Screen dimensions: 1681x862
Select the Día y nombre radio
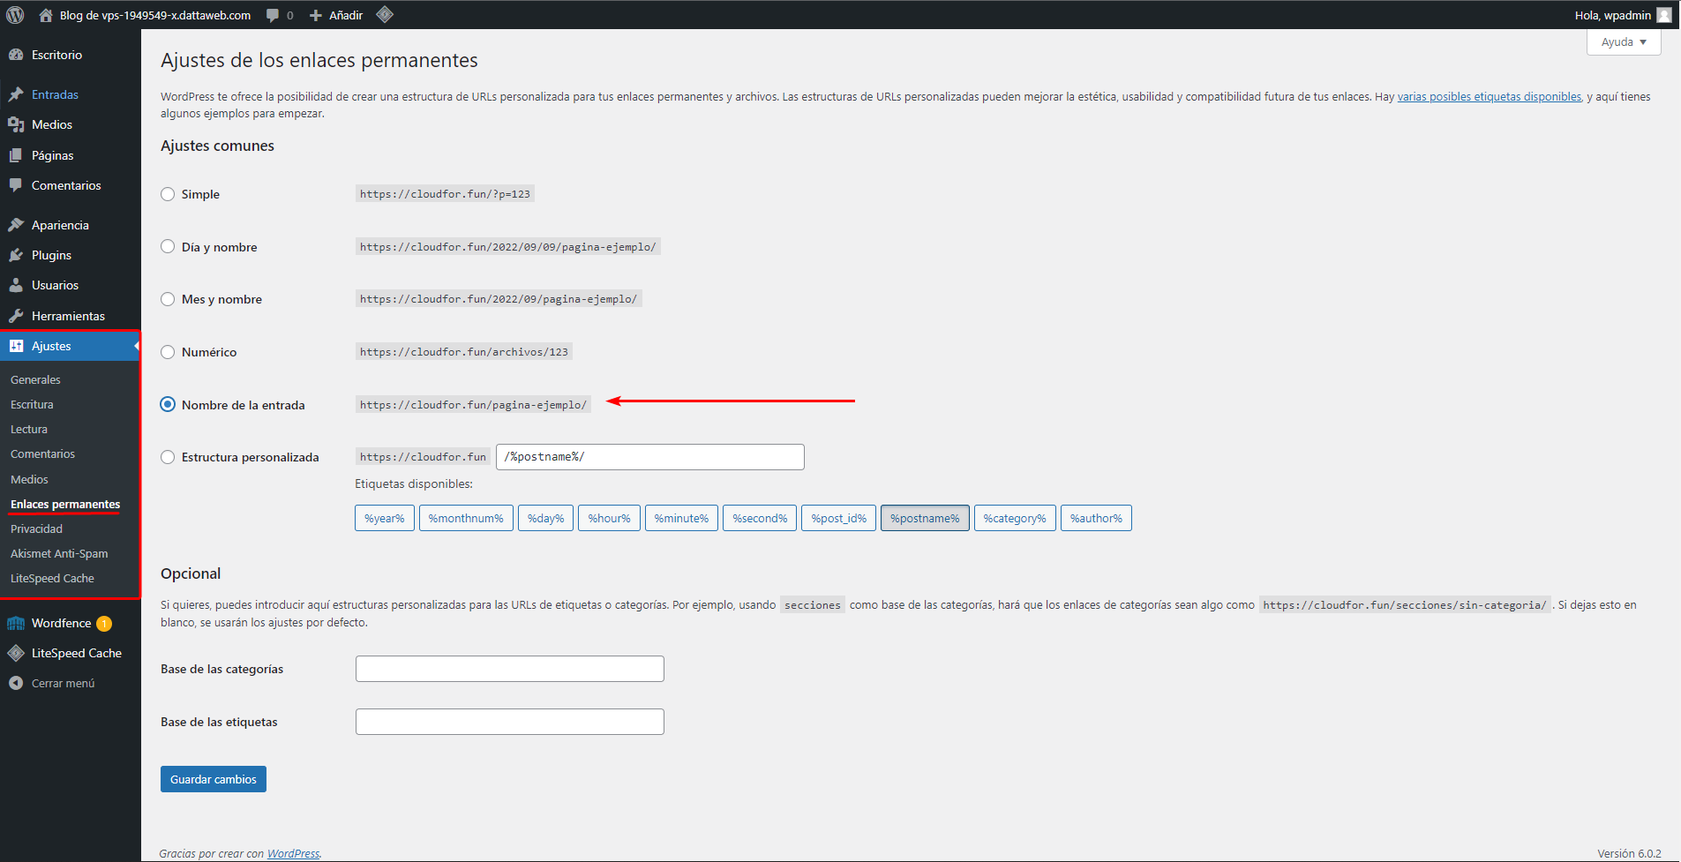pyautogui.click(x=168, y=247)
